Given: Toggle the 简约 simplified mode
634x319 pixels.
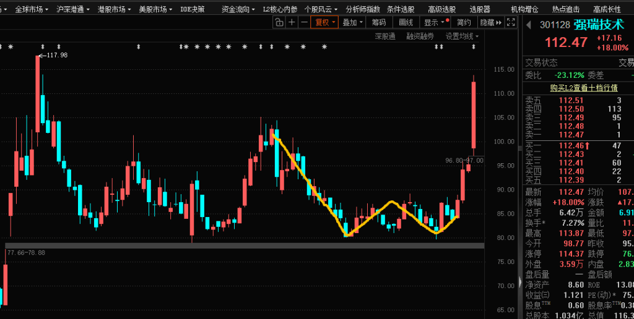Looking at the screenshot, I should pos(464,23).
